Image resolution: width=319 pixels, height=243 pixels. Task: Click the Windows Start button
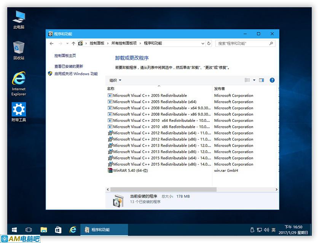[14, 230]
